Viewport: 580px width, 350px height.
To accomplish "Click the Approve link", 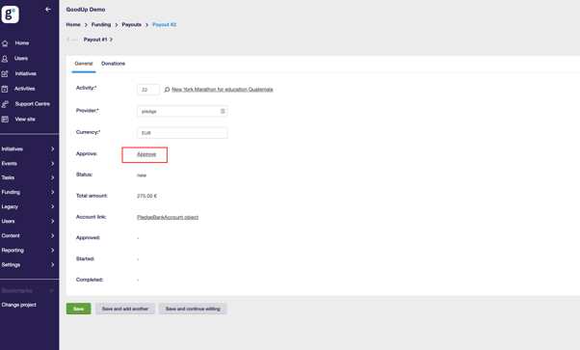I will coord(146,154).
